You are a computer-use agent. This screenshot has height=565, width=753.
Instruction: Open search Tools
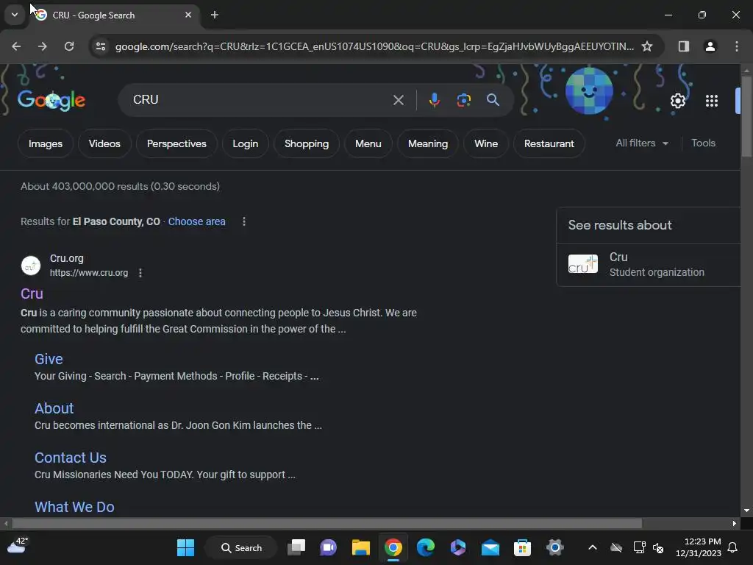[x=704, y=143]
